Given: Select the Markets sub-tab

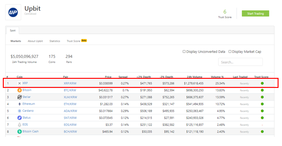Looking at the screenshot, I should pos(16,41).
